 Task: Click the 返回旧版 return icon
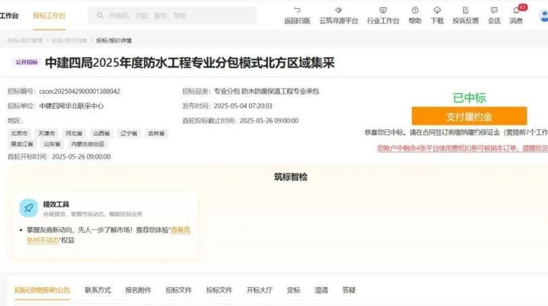pyautogui.click(x=297, y=11)
